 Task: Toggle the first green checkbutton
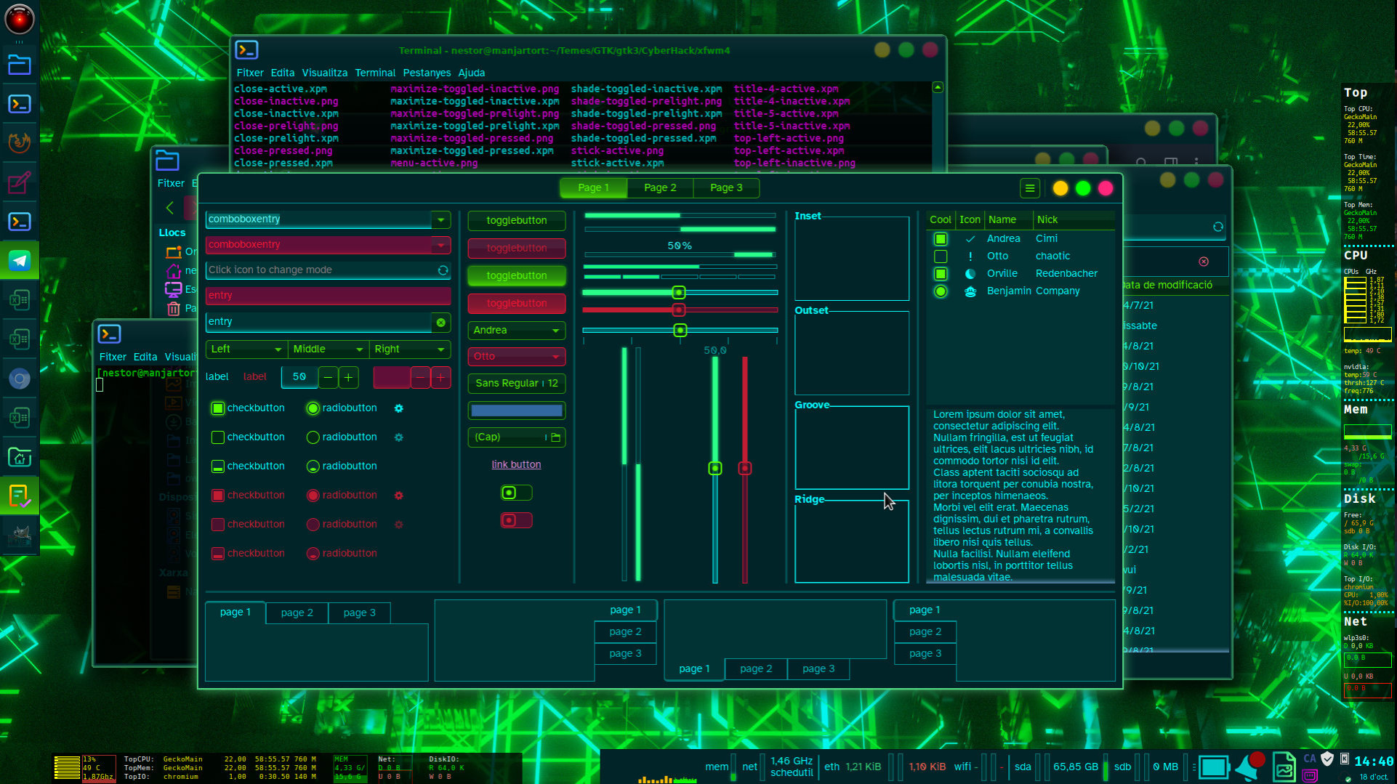point(217,408)
